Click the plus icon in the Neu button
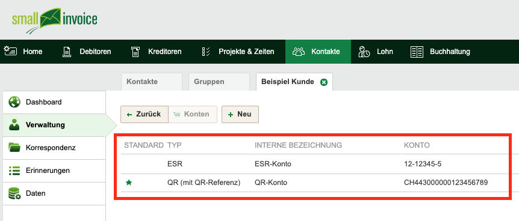519x221 pixels. pyautogui.click(x=231, y=114)
